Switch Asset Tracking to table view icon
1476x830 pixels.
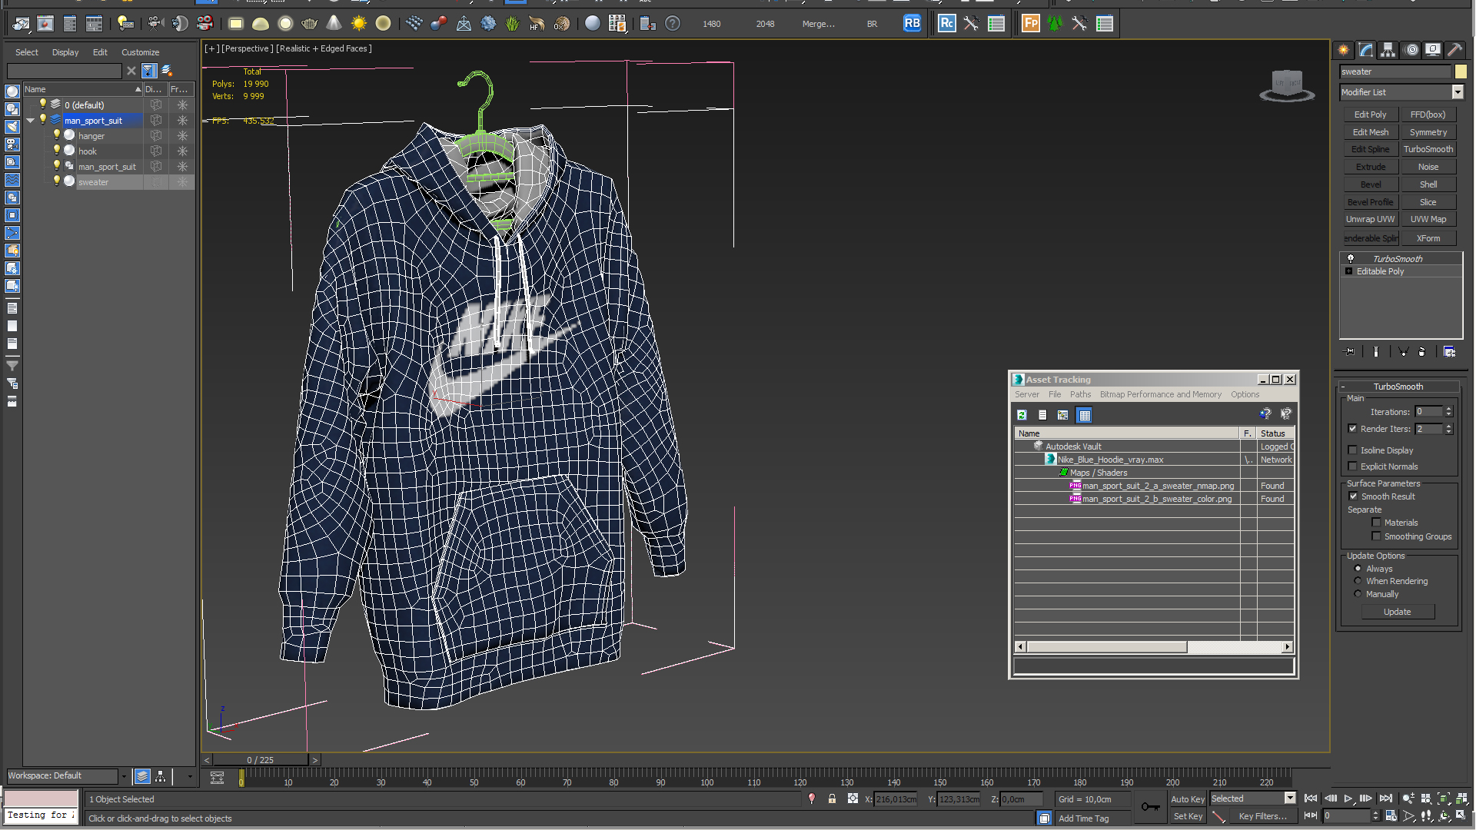1084,415
